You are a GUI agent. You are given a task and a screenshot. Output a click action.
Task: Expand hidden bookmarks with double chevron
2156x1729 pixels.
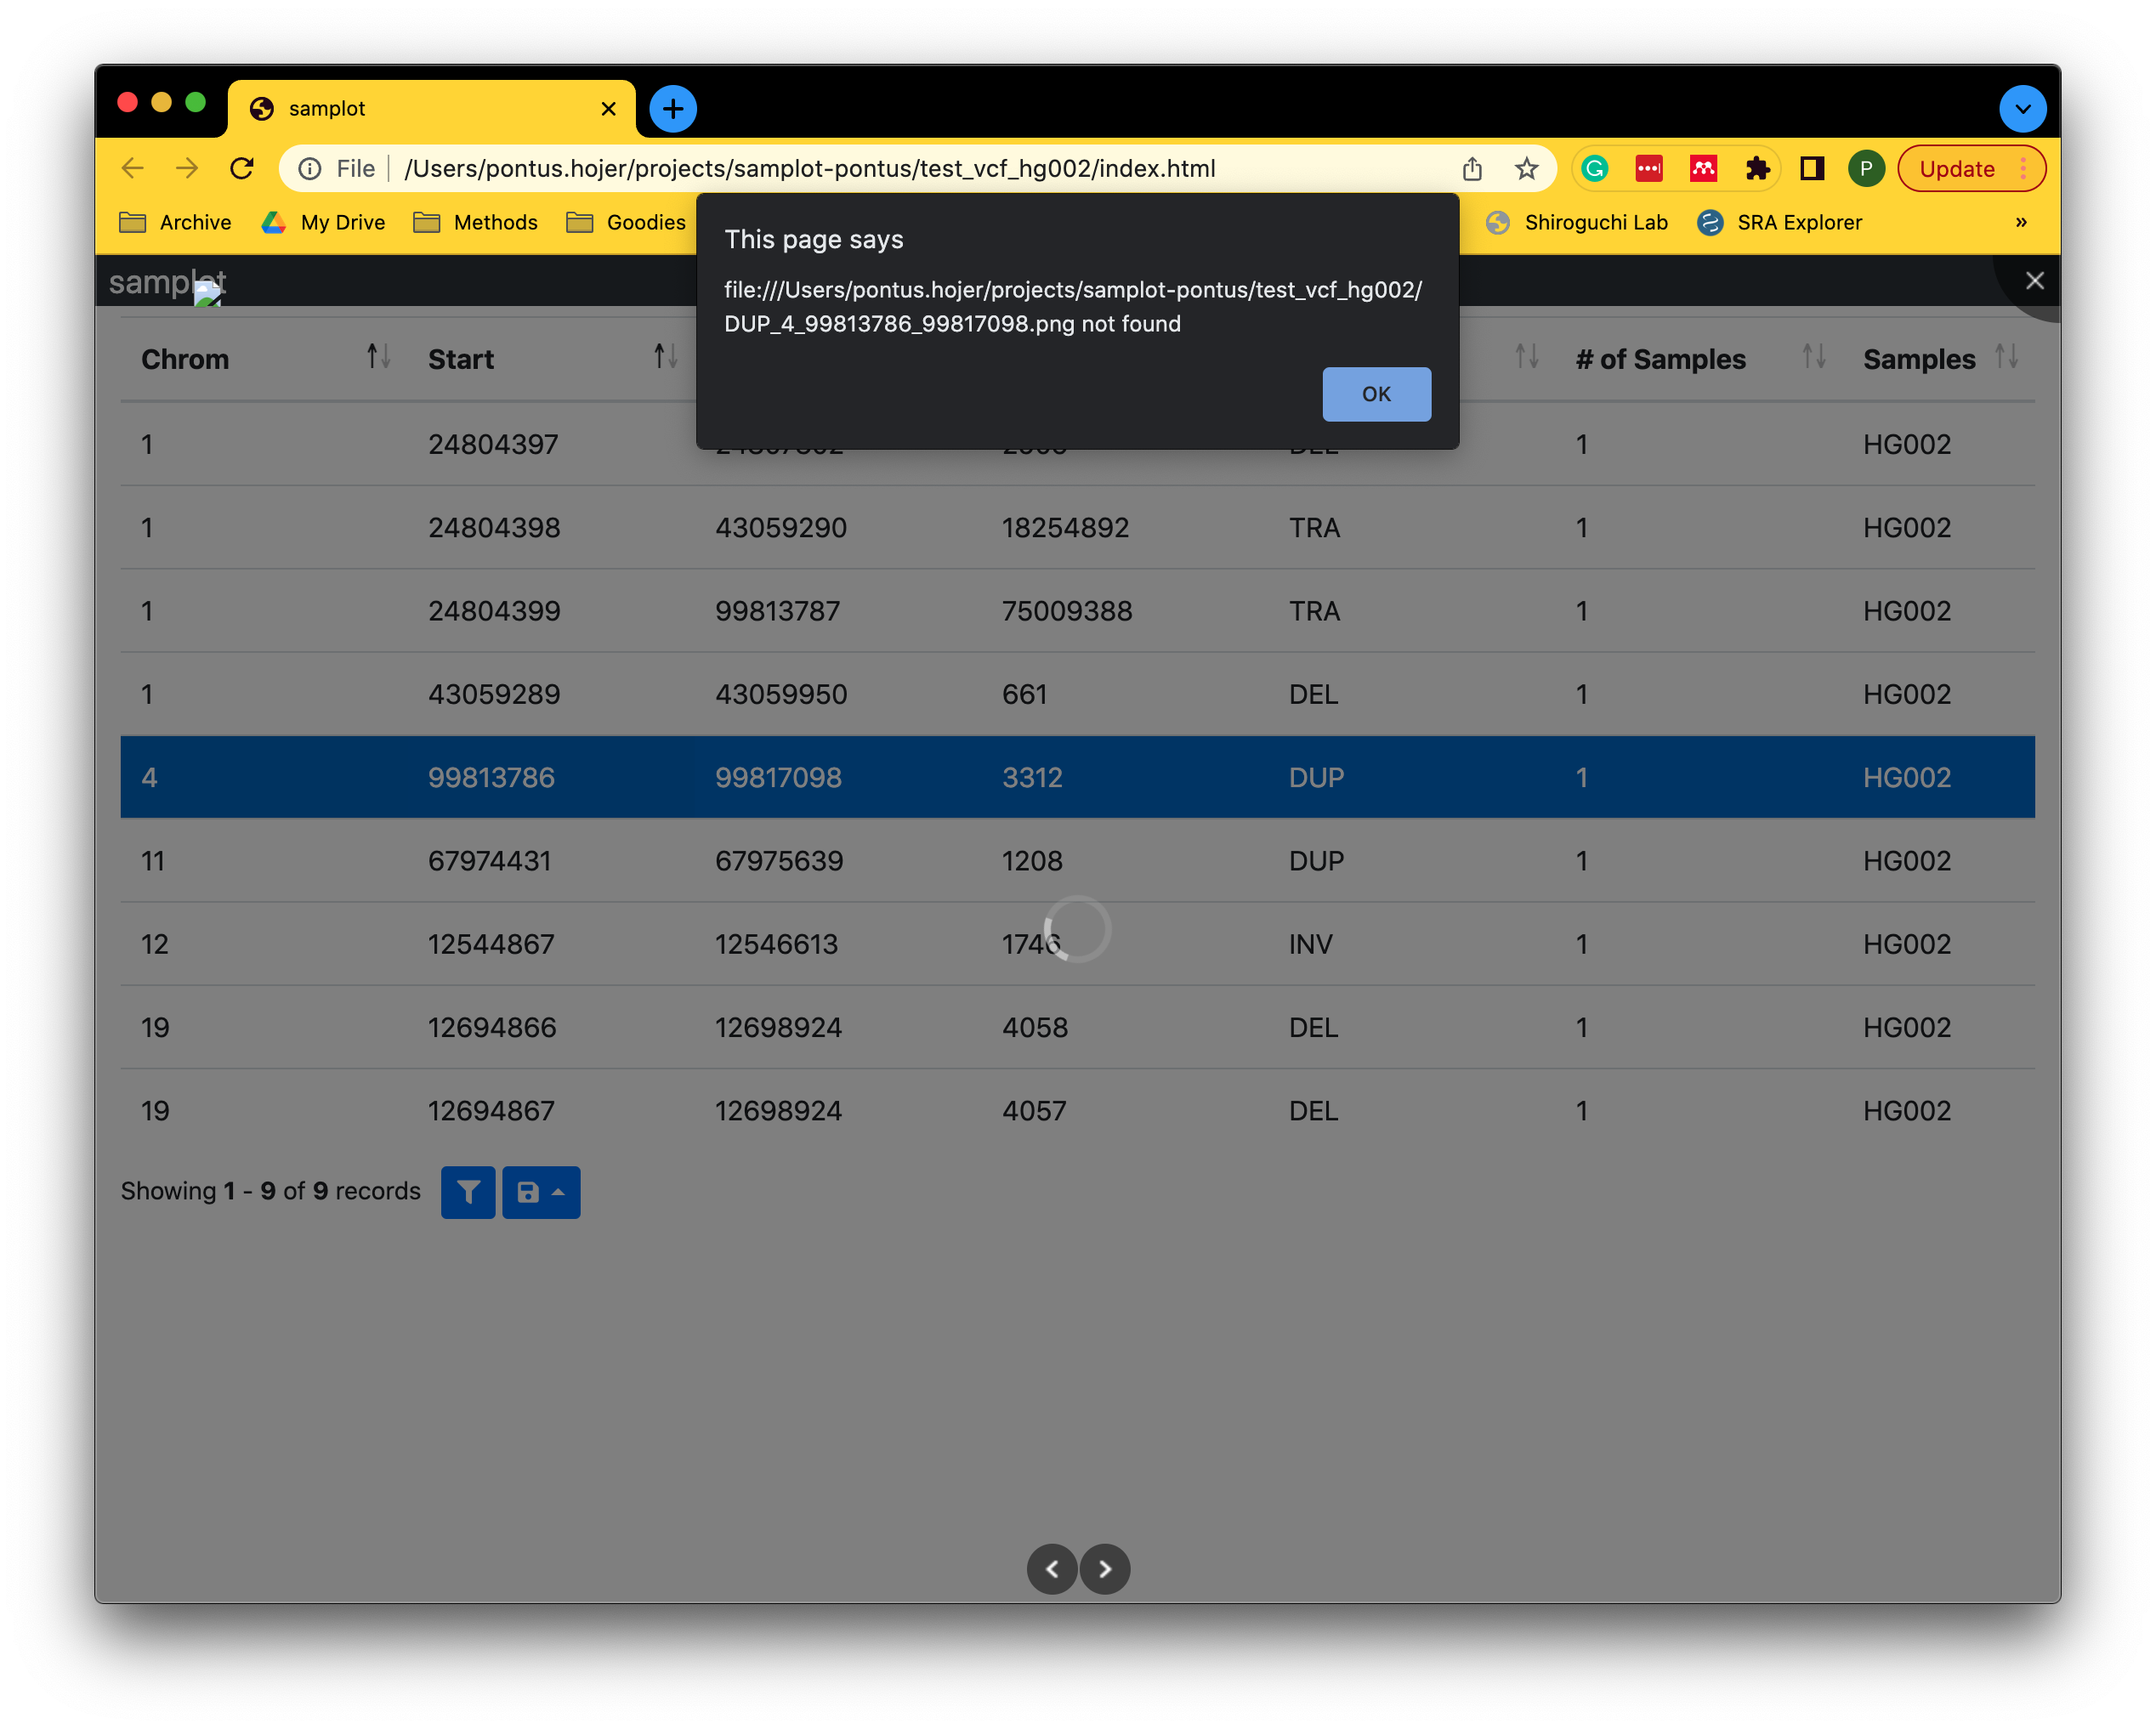click(x=2021, y=222)
